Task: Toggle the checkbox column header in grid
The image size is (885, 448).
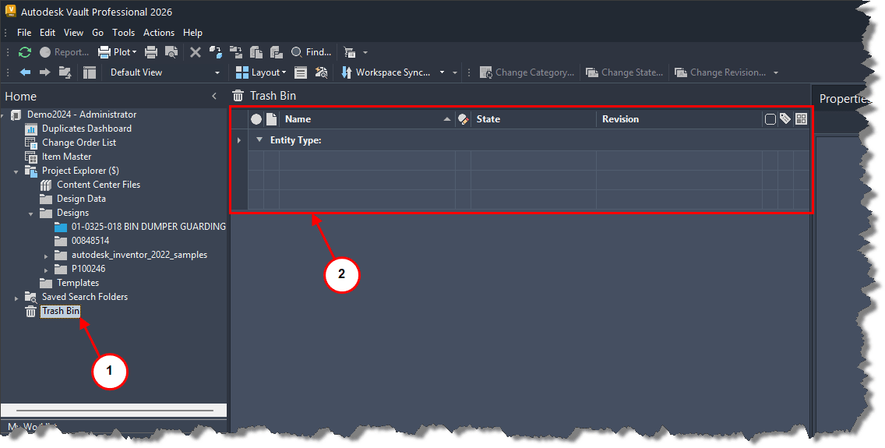Action: tap(770, 119)
